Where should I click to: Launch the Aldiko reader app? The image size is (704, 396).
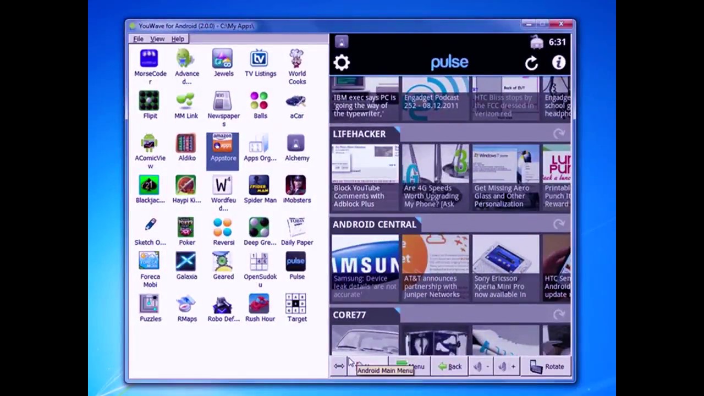186,144
